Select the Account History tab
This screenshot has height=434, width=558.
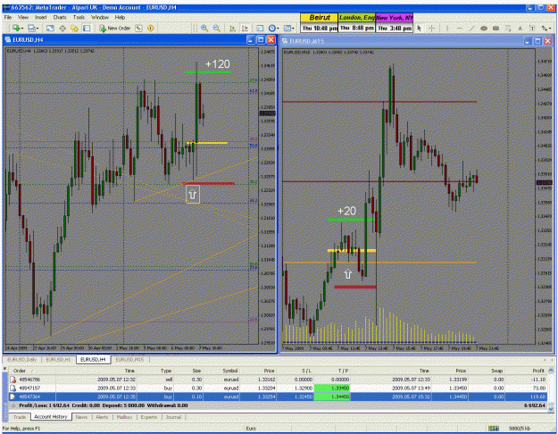[51, 416]
